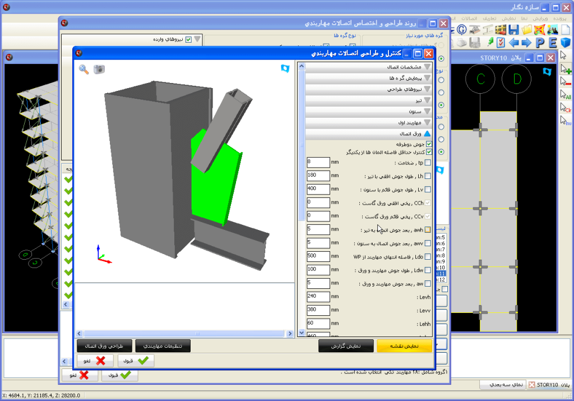Click the magnifier zoom icon in 3D view
The height and width of the screenshot is (401, 574).
coord(84,69)
